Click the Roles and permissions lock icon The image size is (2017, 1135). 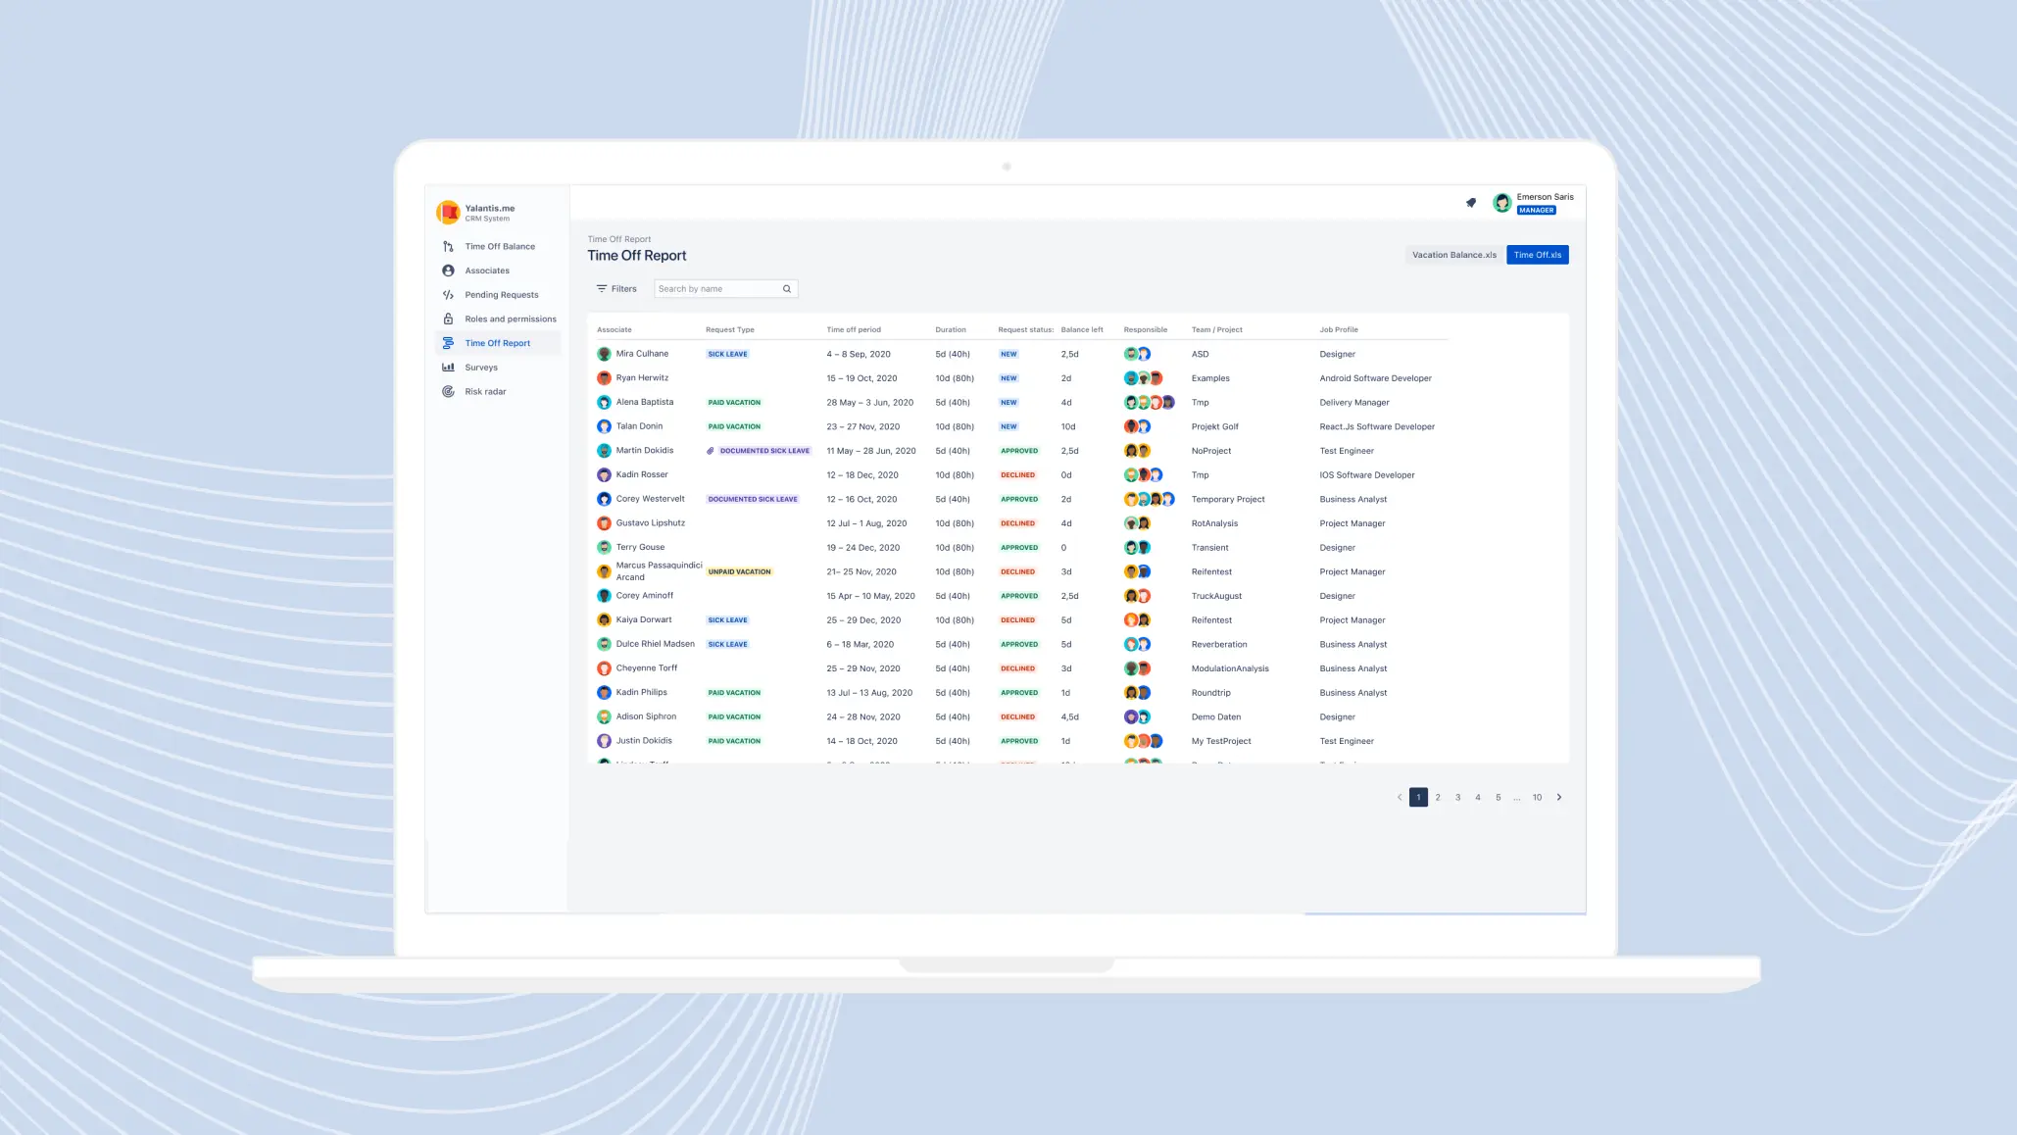coord(448,320)
